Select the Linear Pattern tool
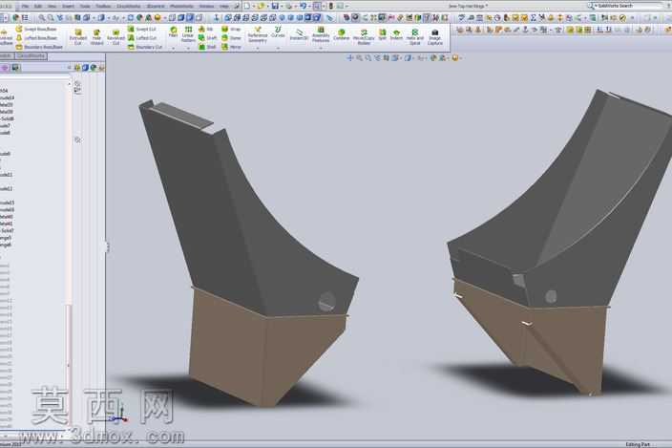This screenshot has height=448, width=672. 188,33
